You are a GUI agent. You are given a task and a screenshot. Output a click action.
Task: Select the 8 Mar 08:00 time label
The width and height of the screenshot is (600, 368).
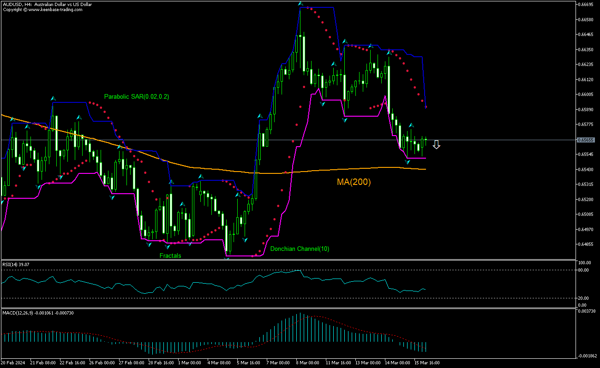tap(308, 363)
